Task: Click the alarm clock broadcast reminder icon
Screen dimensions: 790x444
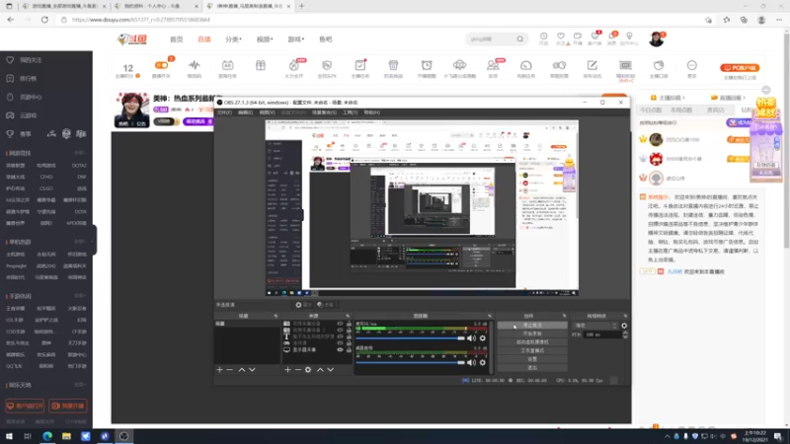Action: pos(427,65)
